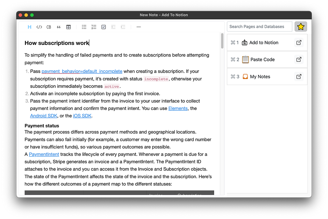328x219 pixels.
Task: Select the Heading formatting icon
Action: tap(30, 27)
